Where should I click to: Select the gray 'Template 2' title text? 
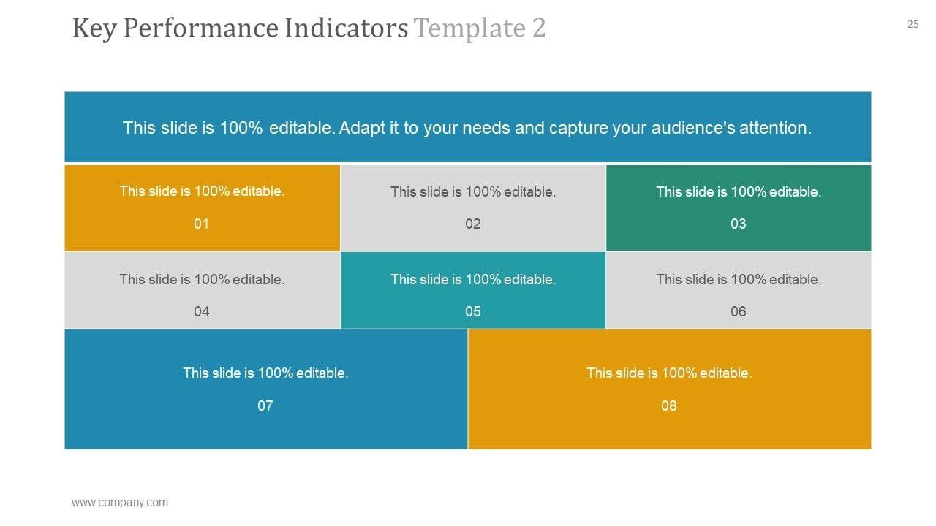click(x=480, y=28)
